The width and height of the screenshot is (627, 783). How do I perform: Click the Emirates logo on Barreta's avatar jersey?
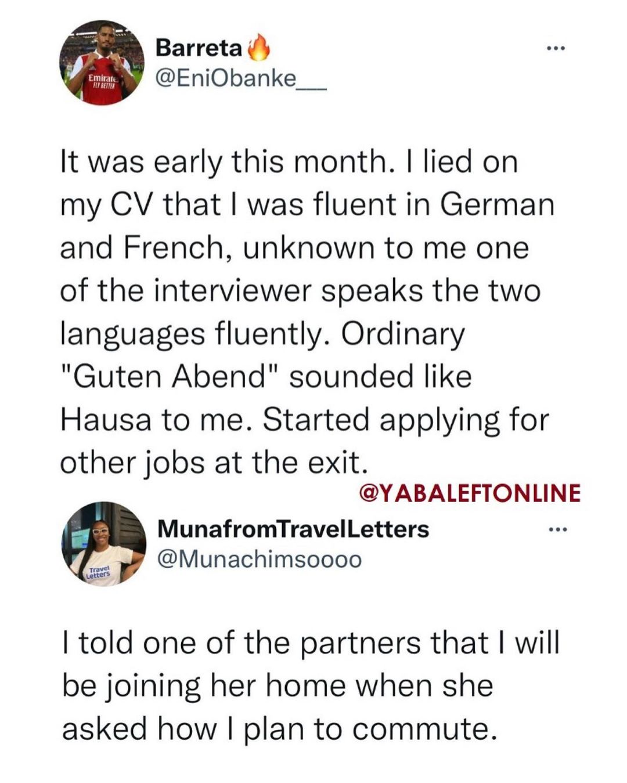102,80
